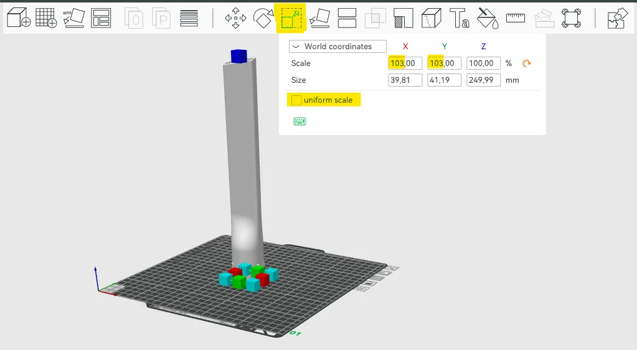Click the Size Z field 249,99
This screenshot has height=350, width=637.
tap(483, 80)
